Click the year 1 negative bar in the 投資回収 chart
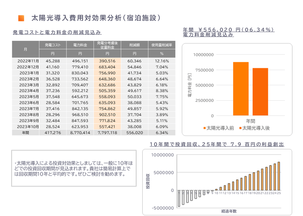Screen dimensions: 303x216 pos(179,199)
